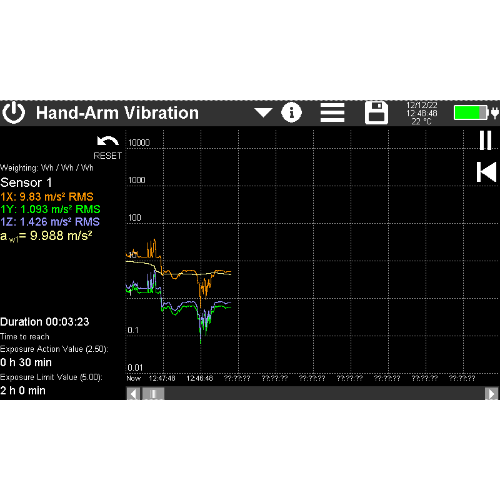Click the Sensor 1 label
500x500 pixels.
[x=26, y=182]
